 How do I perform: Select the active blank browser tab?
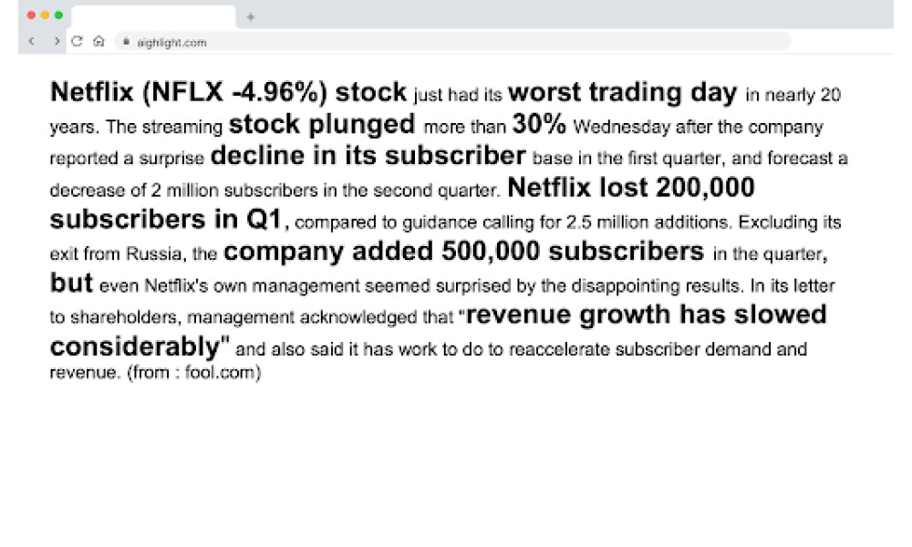point(153,16)
